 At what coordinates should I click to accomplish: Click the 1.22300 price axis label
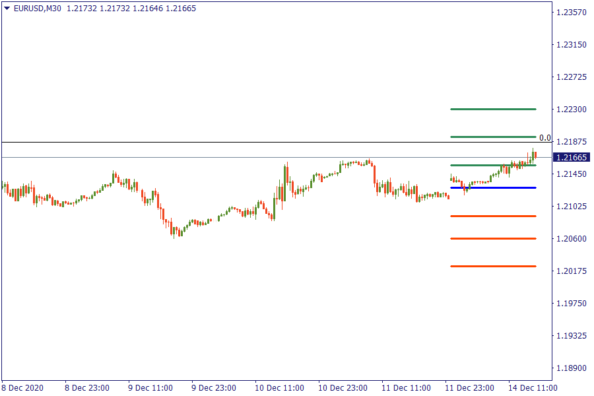[571, 110]
